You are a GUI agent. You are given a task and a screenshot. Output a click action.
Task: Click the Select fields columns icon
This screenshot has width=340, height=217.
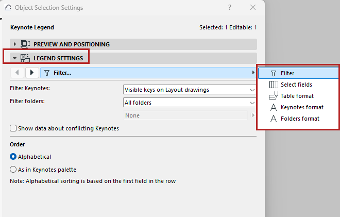273,85
